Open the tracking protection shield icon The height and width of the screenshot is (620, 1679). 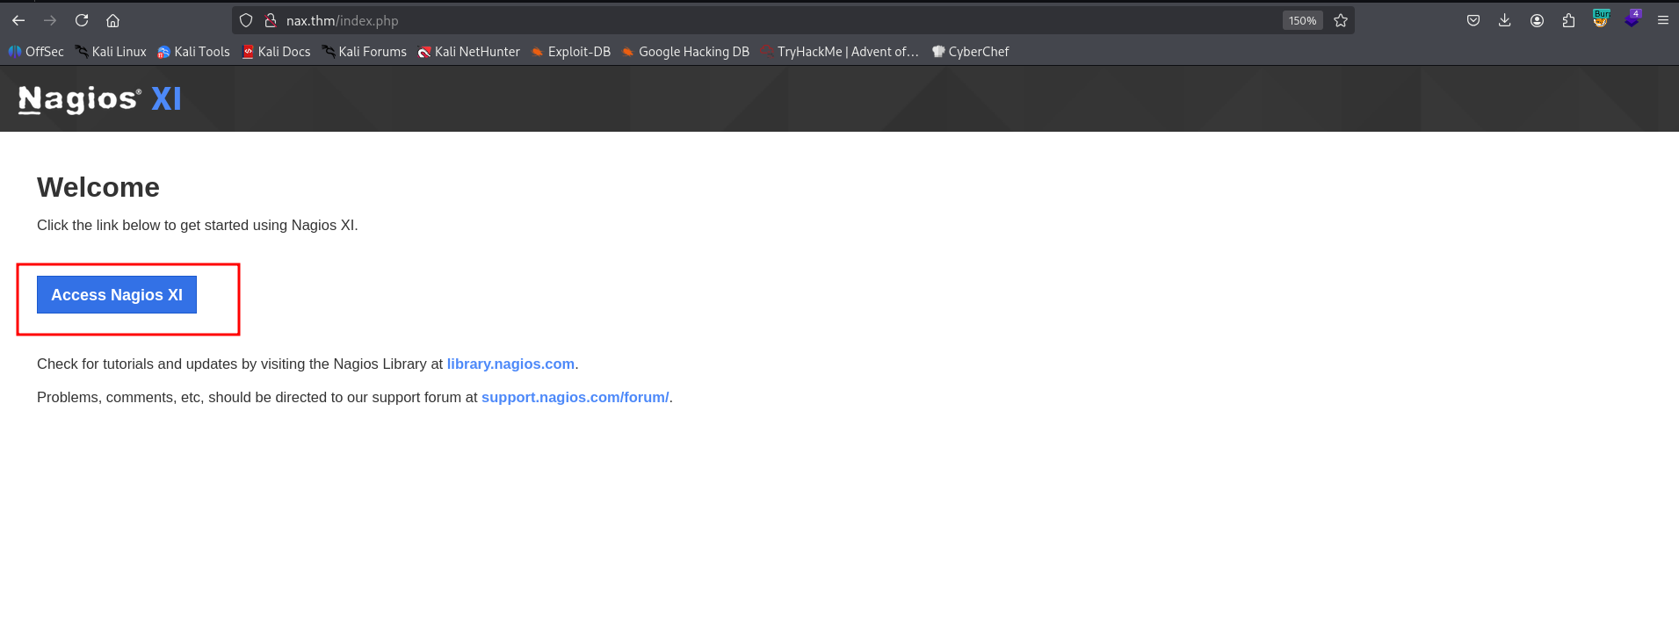click(x=246, y=20)
